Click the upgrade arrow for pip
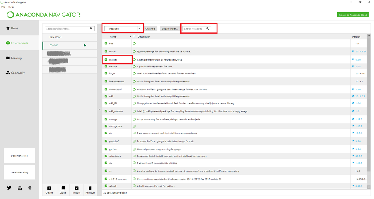Viewport: 374px width, 199px height. point(352,133)
